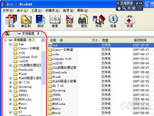Click the Music folder icon in file list

pos(50,109)
